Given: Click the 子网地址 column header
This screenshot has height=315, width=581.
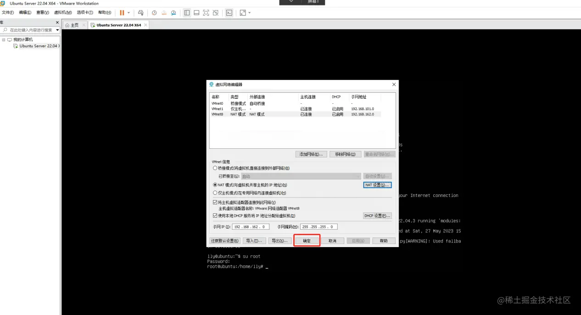Looking at the screenshot, I should (365, 97).
